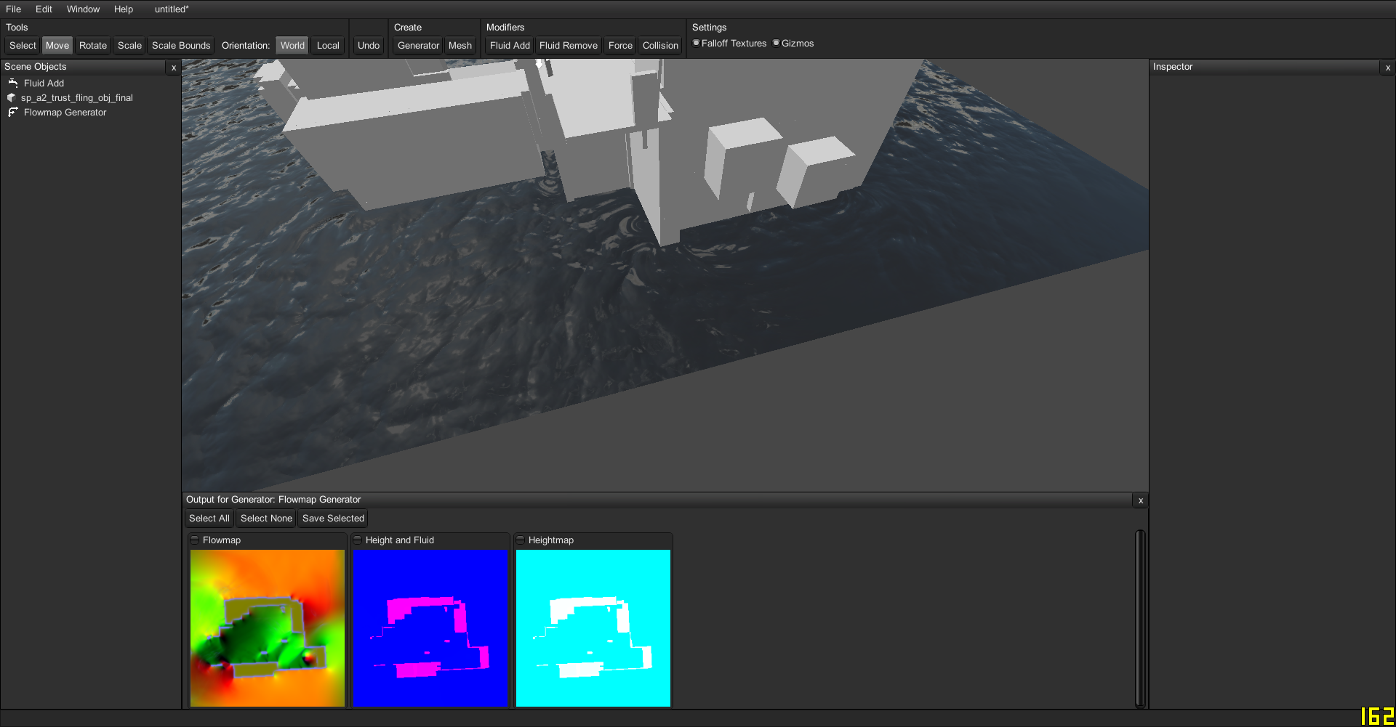Add a Collision modifier

[x=660, y=45]
